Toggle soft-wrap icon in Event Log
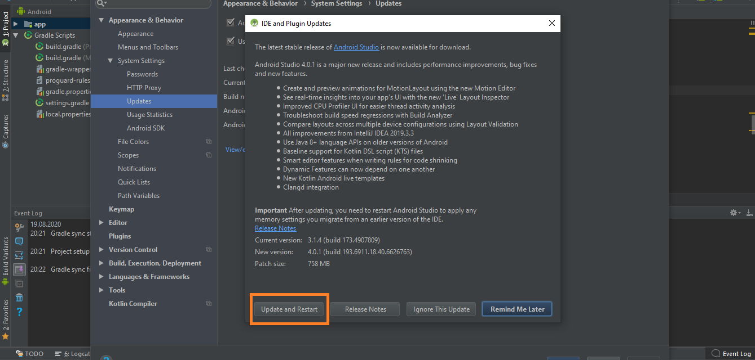The image size is (755, 360). click(19, 255)
